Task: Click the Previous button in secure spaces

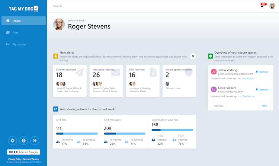Action: coord(219,106)
